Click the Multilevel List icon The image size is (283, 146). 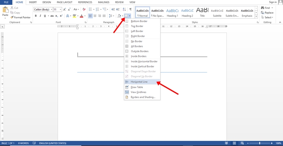[104, 9]
